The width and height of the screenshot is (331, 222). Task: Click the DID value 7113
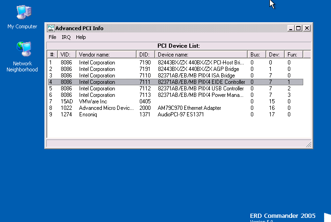(x=145, y=95)
